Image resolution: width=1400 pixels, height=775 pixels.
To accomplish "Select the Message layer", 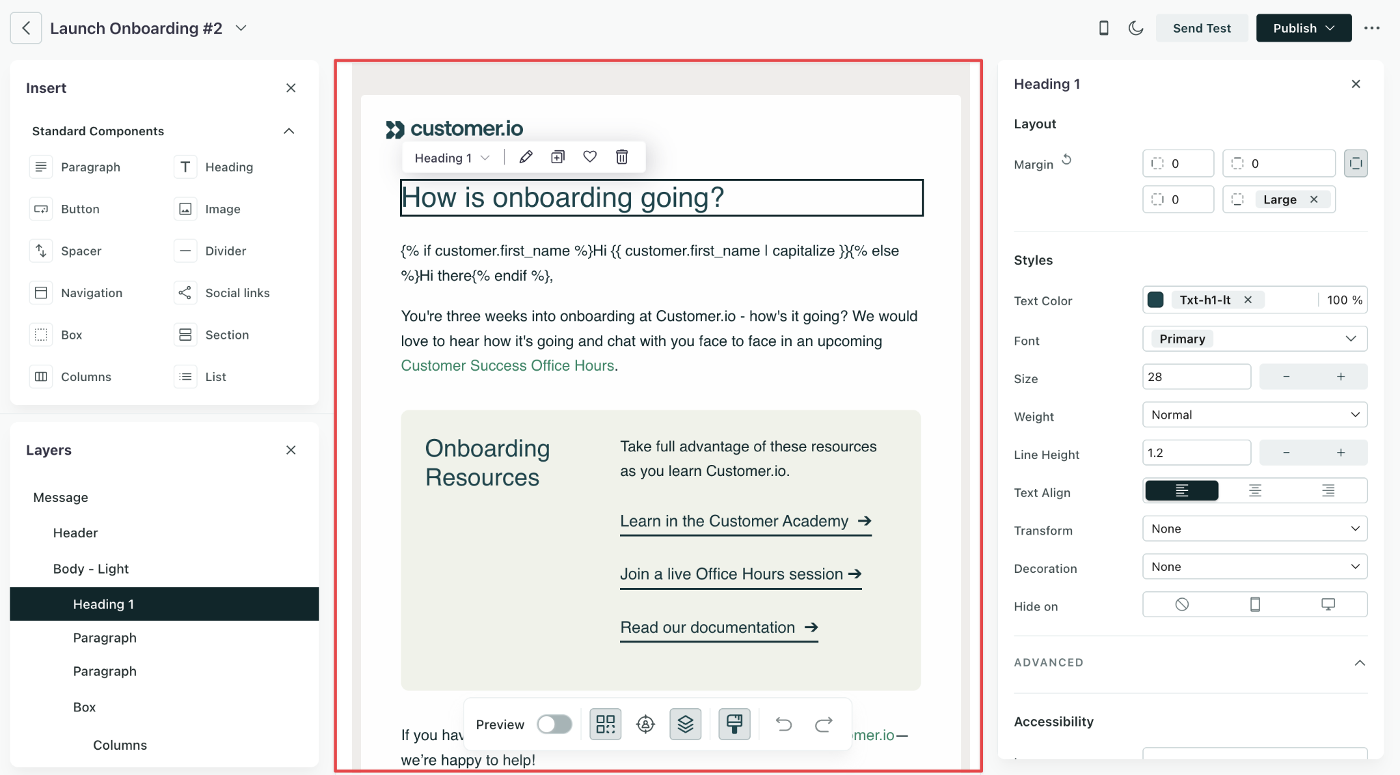I will [x=164, y=498].
